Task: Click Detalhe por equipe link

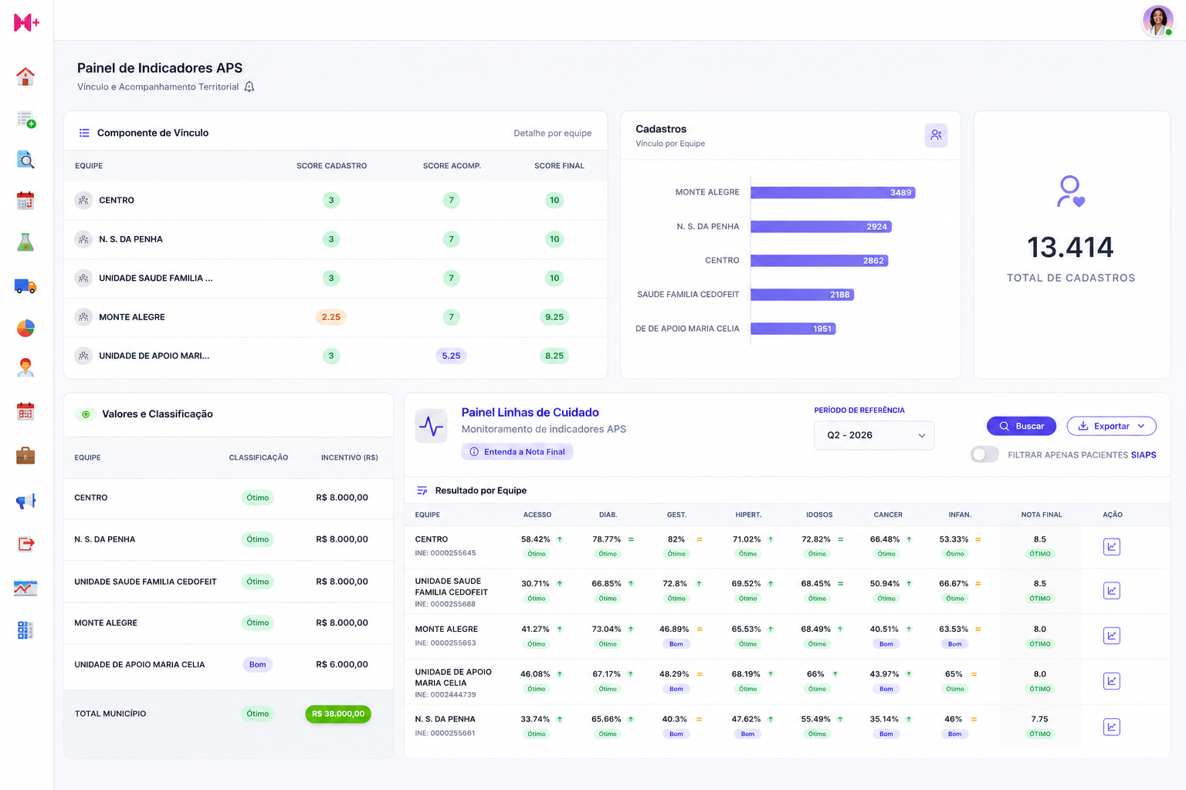Action: (553, 133)
